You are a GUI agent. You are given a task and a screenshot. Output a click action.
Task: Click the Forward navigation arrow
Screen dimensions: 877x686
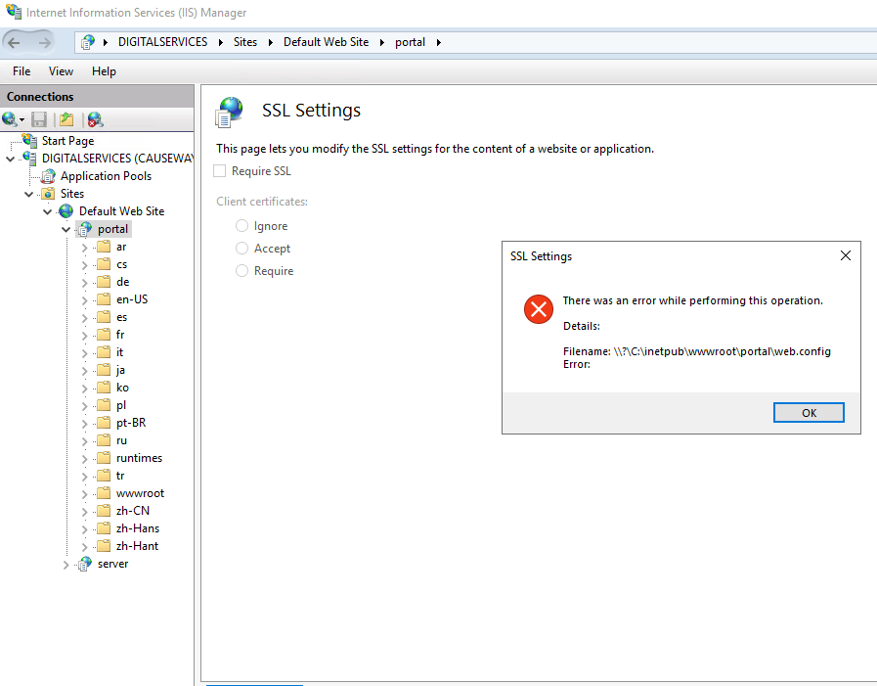pos(45,42)
